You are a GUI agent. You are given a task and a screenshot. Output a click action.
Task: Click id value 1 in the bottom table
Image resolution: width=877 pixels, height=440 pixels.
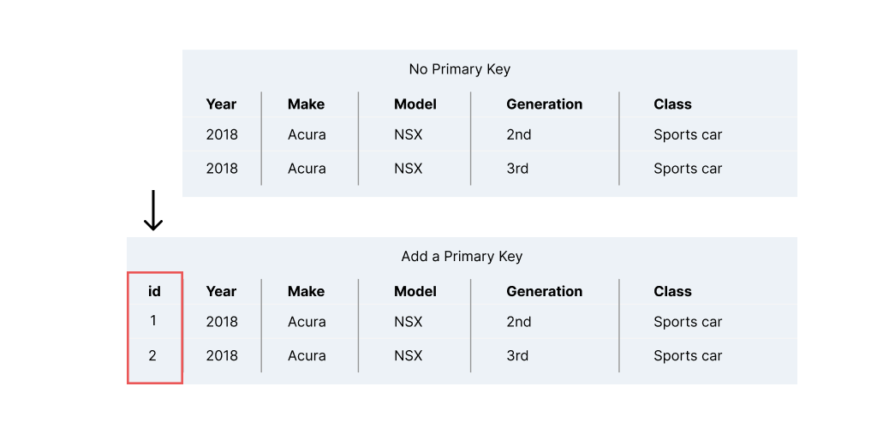point(153,321)
